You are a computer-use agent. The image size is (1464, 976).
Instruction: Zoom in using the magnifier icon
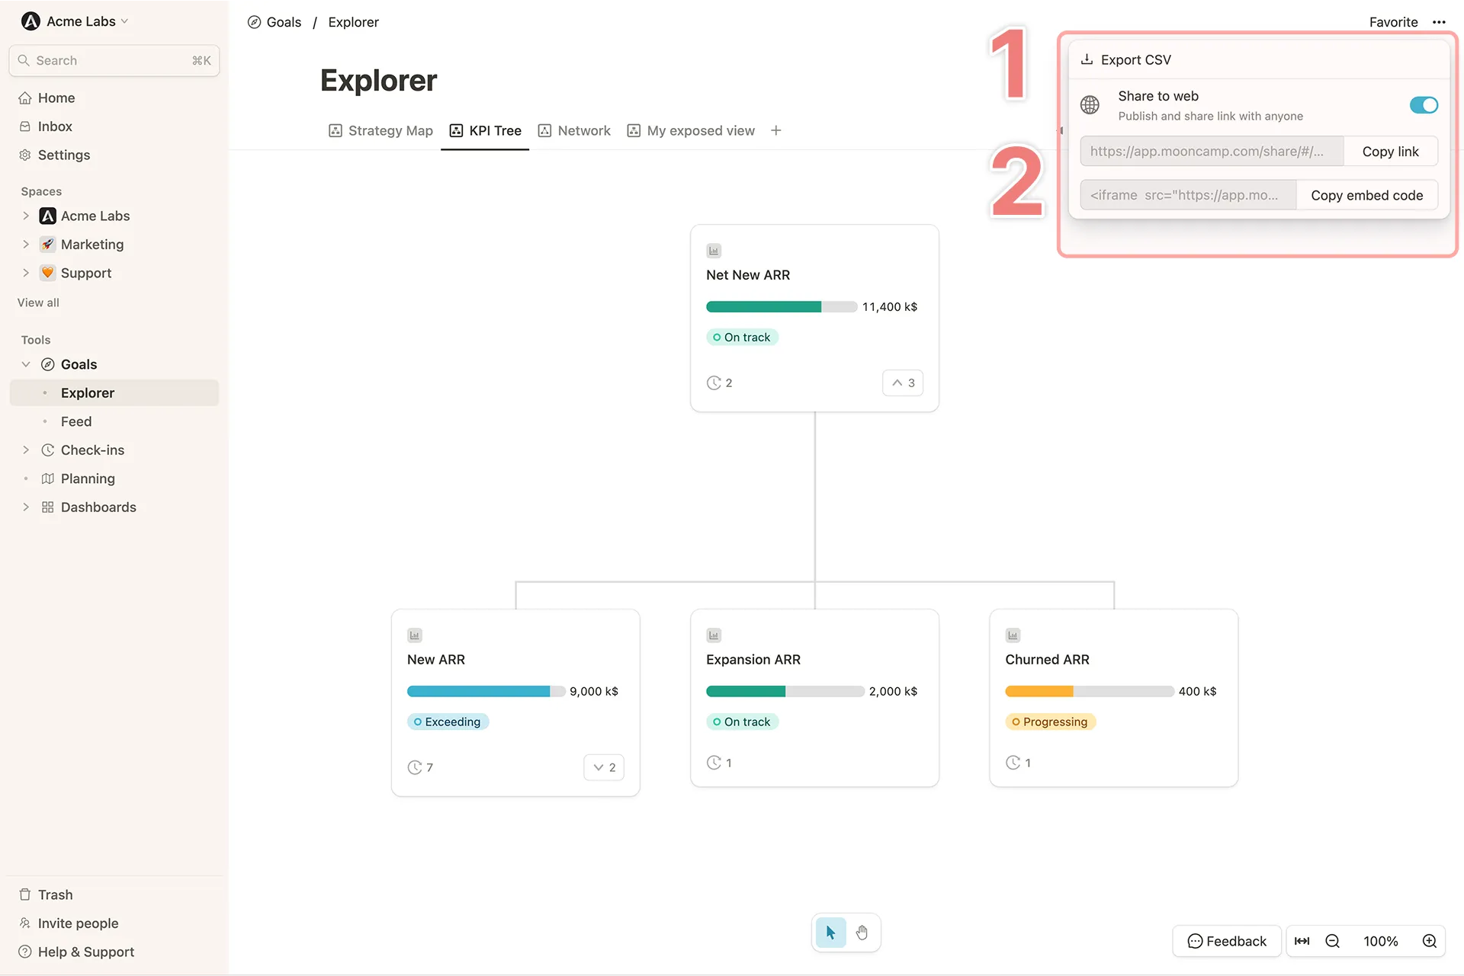pyautogui.click(x=1430, y=941)
